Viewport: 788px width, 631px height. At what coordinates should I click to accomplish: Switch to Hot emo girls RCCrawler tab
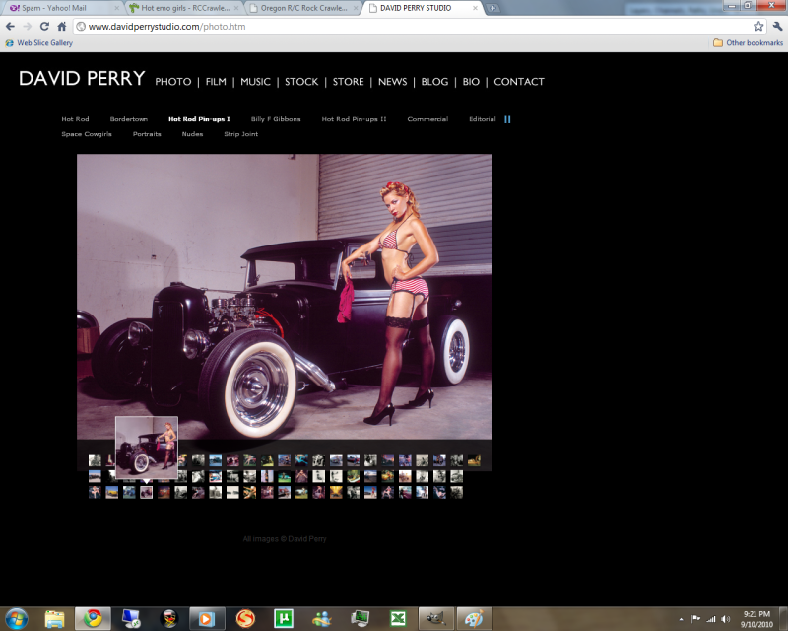tap(184, 8)
